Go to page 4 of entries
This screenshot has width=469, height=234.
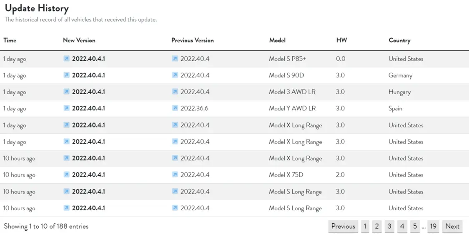tap(402, 226)
